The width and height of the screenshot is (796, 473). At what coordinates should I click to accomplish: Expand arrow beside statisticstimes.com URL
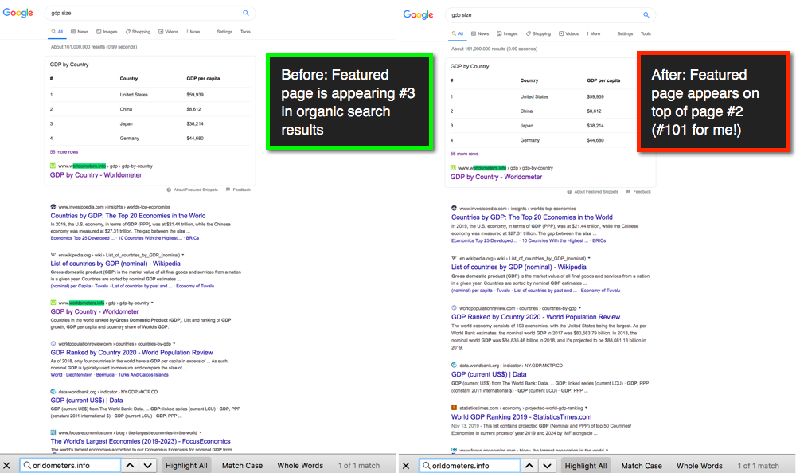tap(586, 408)
